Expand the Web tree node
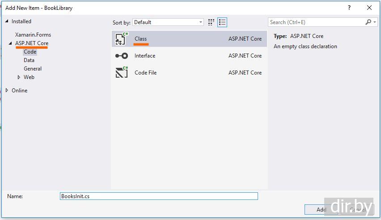 click(19, 77)
